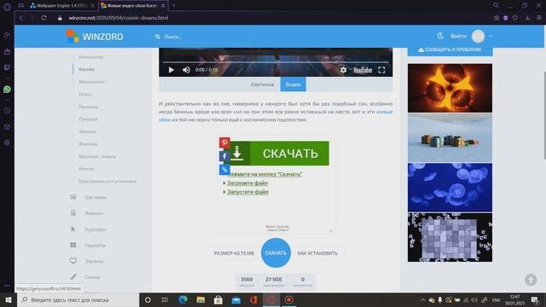
Task: Click the pencil sidebar icon
Action: coord(73,276)
